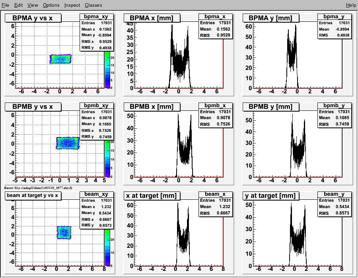Image resolution: width=358 pixels, height=278 pixels.
Task: Click the Raster Size file path label
Action: coord(38,188)
